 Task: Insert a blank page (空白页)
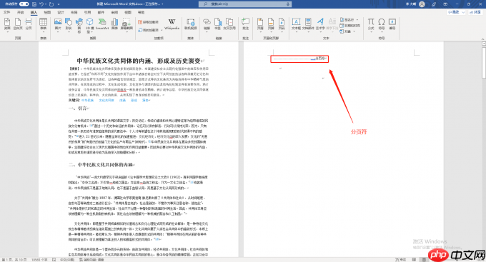[18, 24]
